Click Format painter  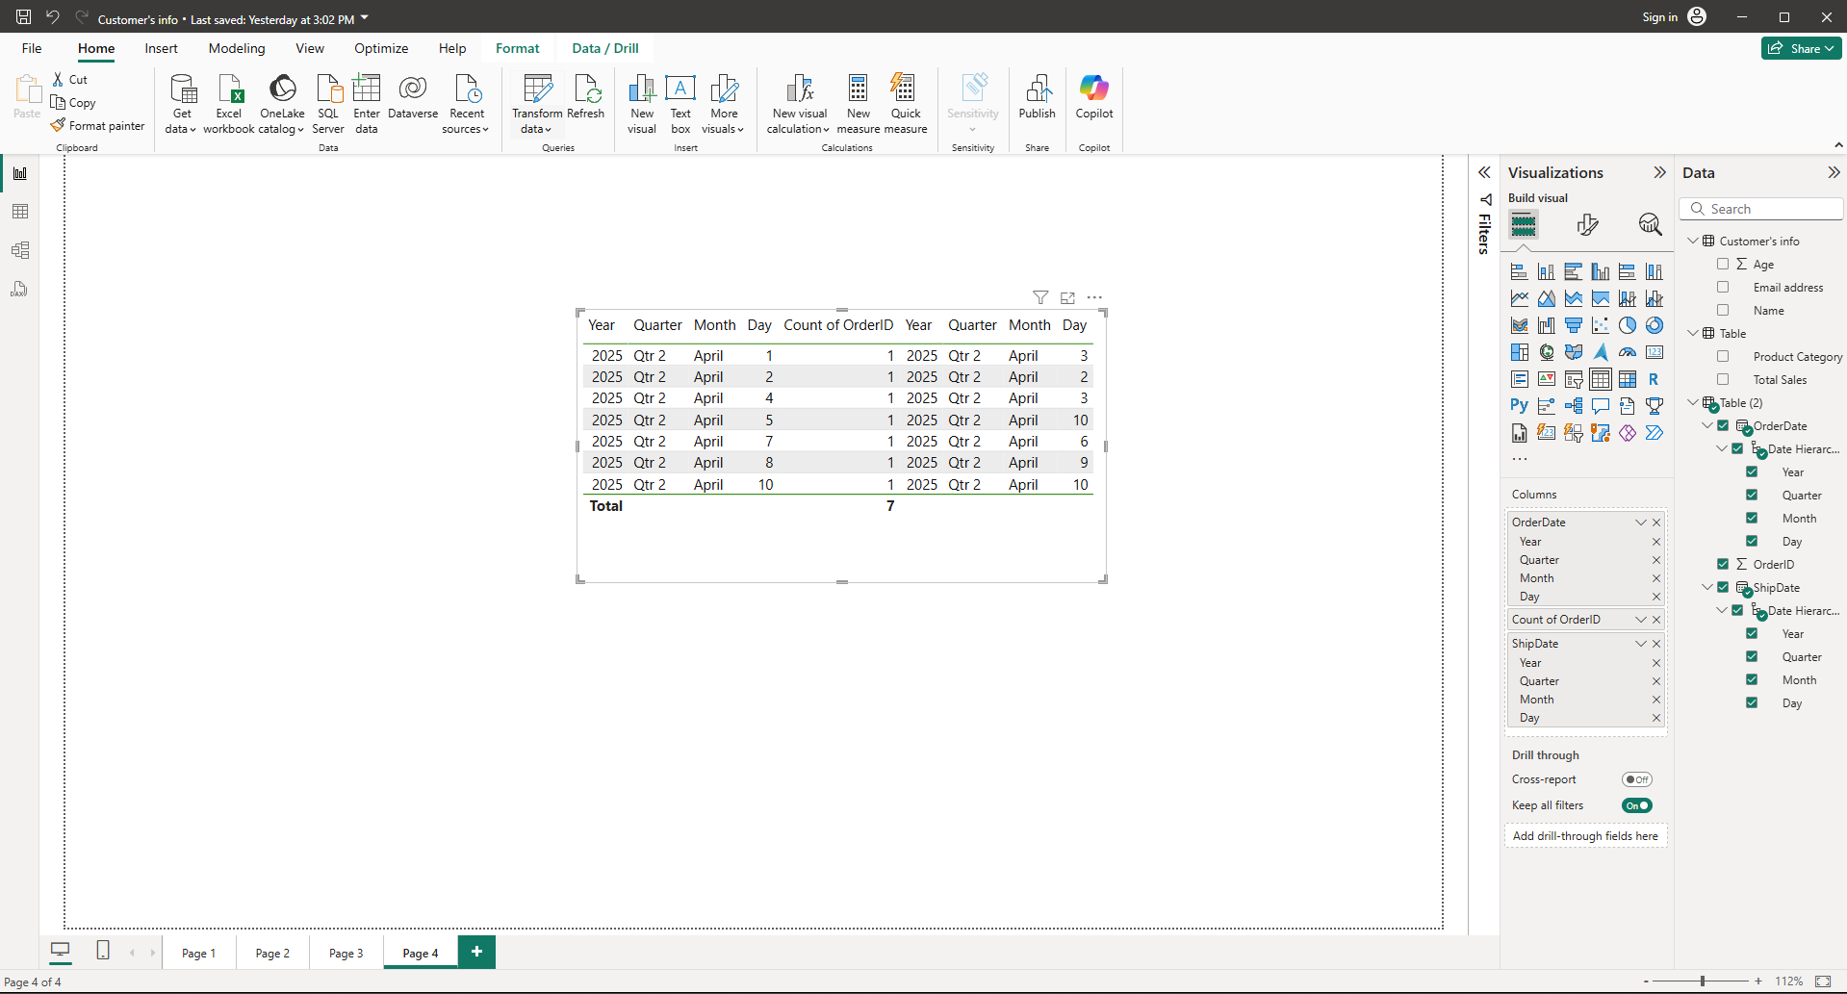pos(97,125)
